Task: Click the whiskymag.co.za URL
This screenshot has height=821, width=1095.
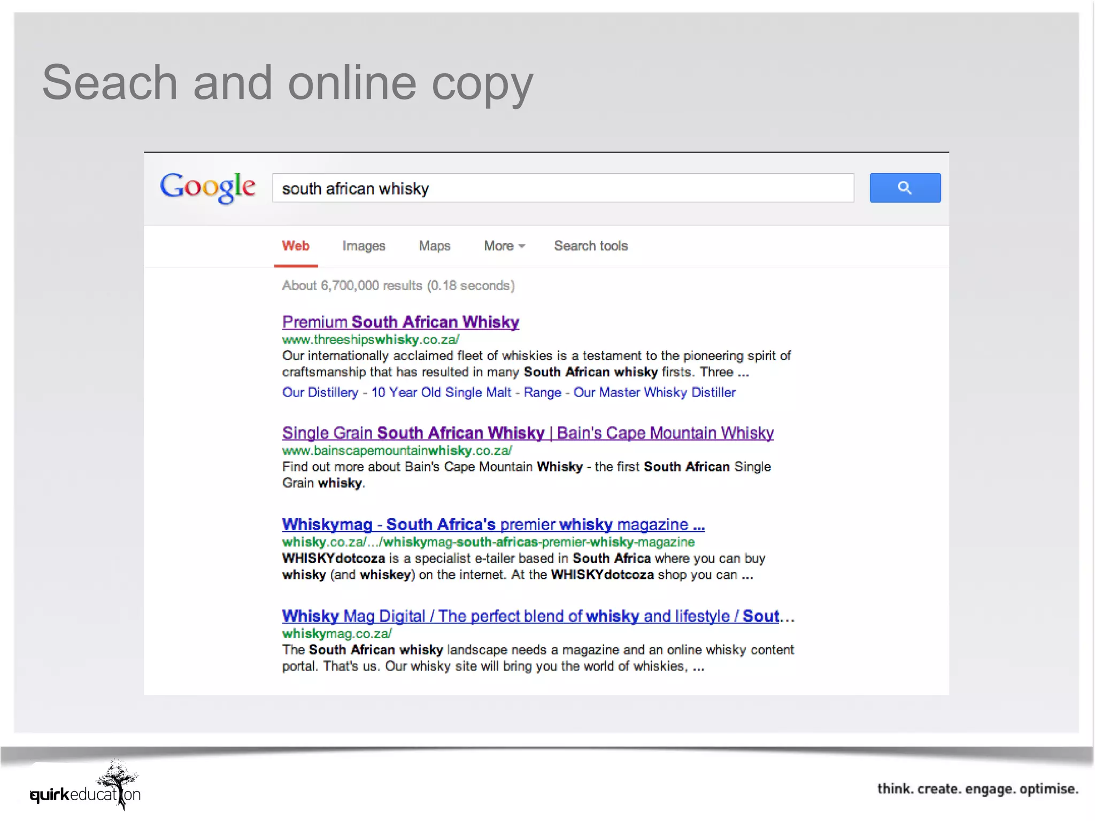Action: 337,633
